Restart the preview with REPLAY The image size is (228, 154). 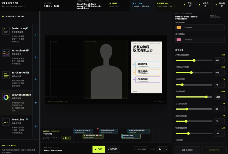[113, 149]
